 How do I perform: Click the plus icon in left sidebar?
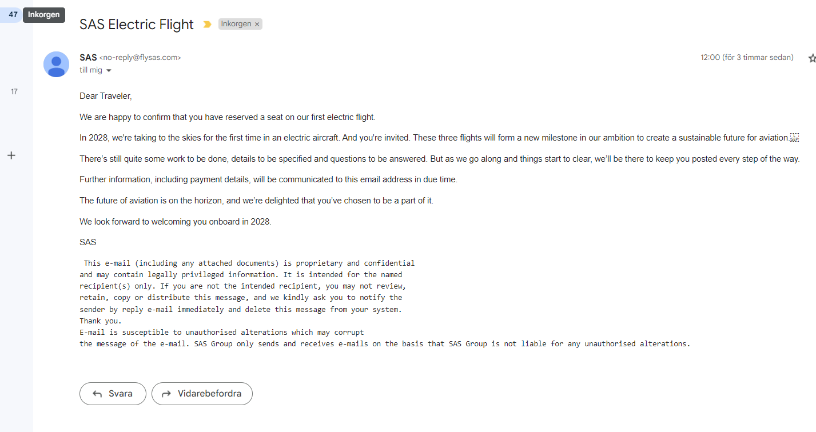click(11, 155)
